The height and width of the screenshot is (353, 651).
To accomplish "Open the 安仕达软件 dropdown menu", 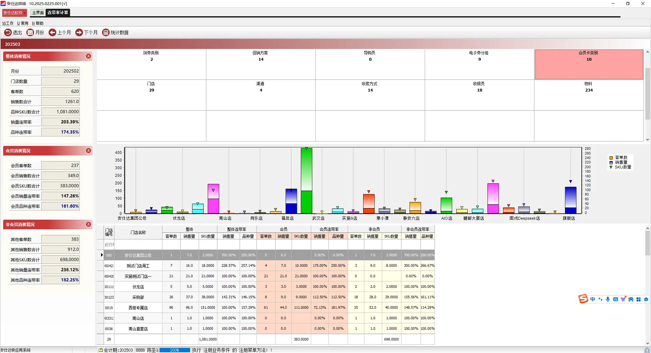I will [15, 13].
